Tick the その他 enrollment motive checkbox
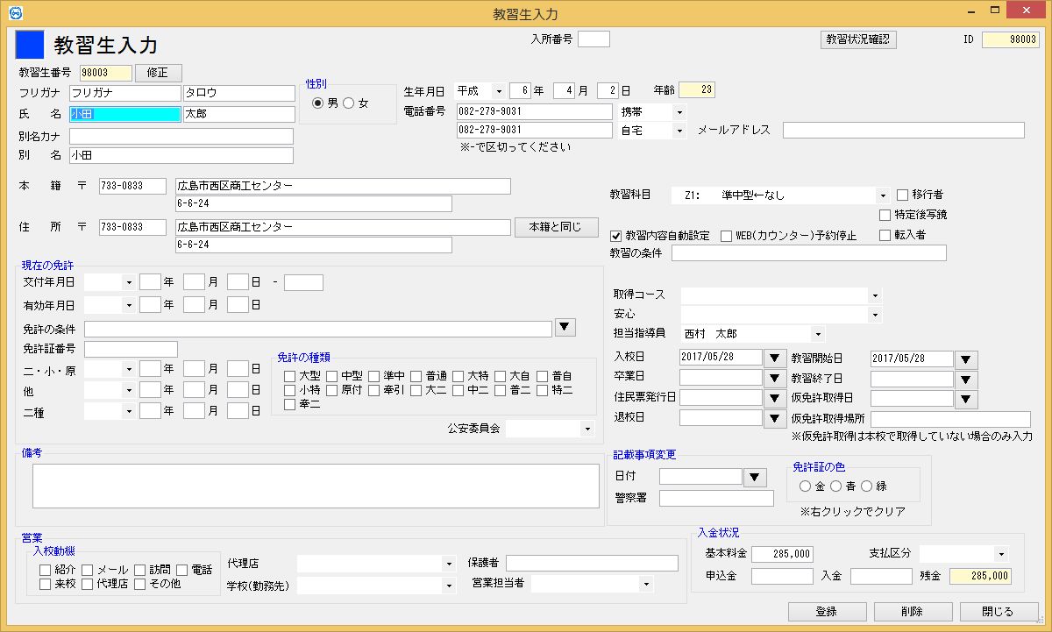 pos(139,584)
